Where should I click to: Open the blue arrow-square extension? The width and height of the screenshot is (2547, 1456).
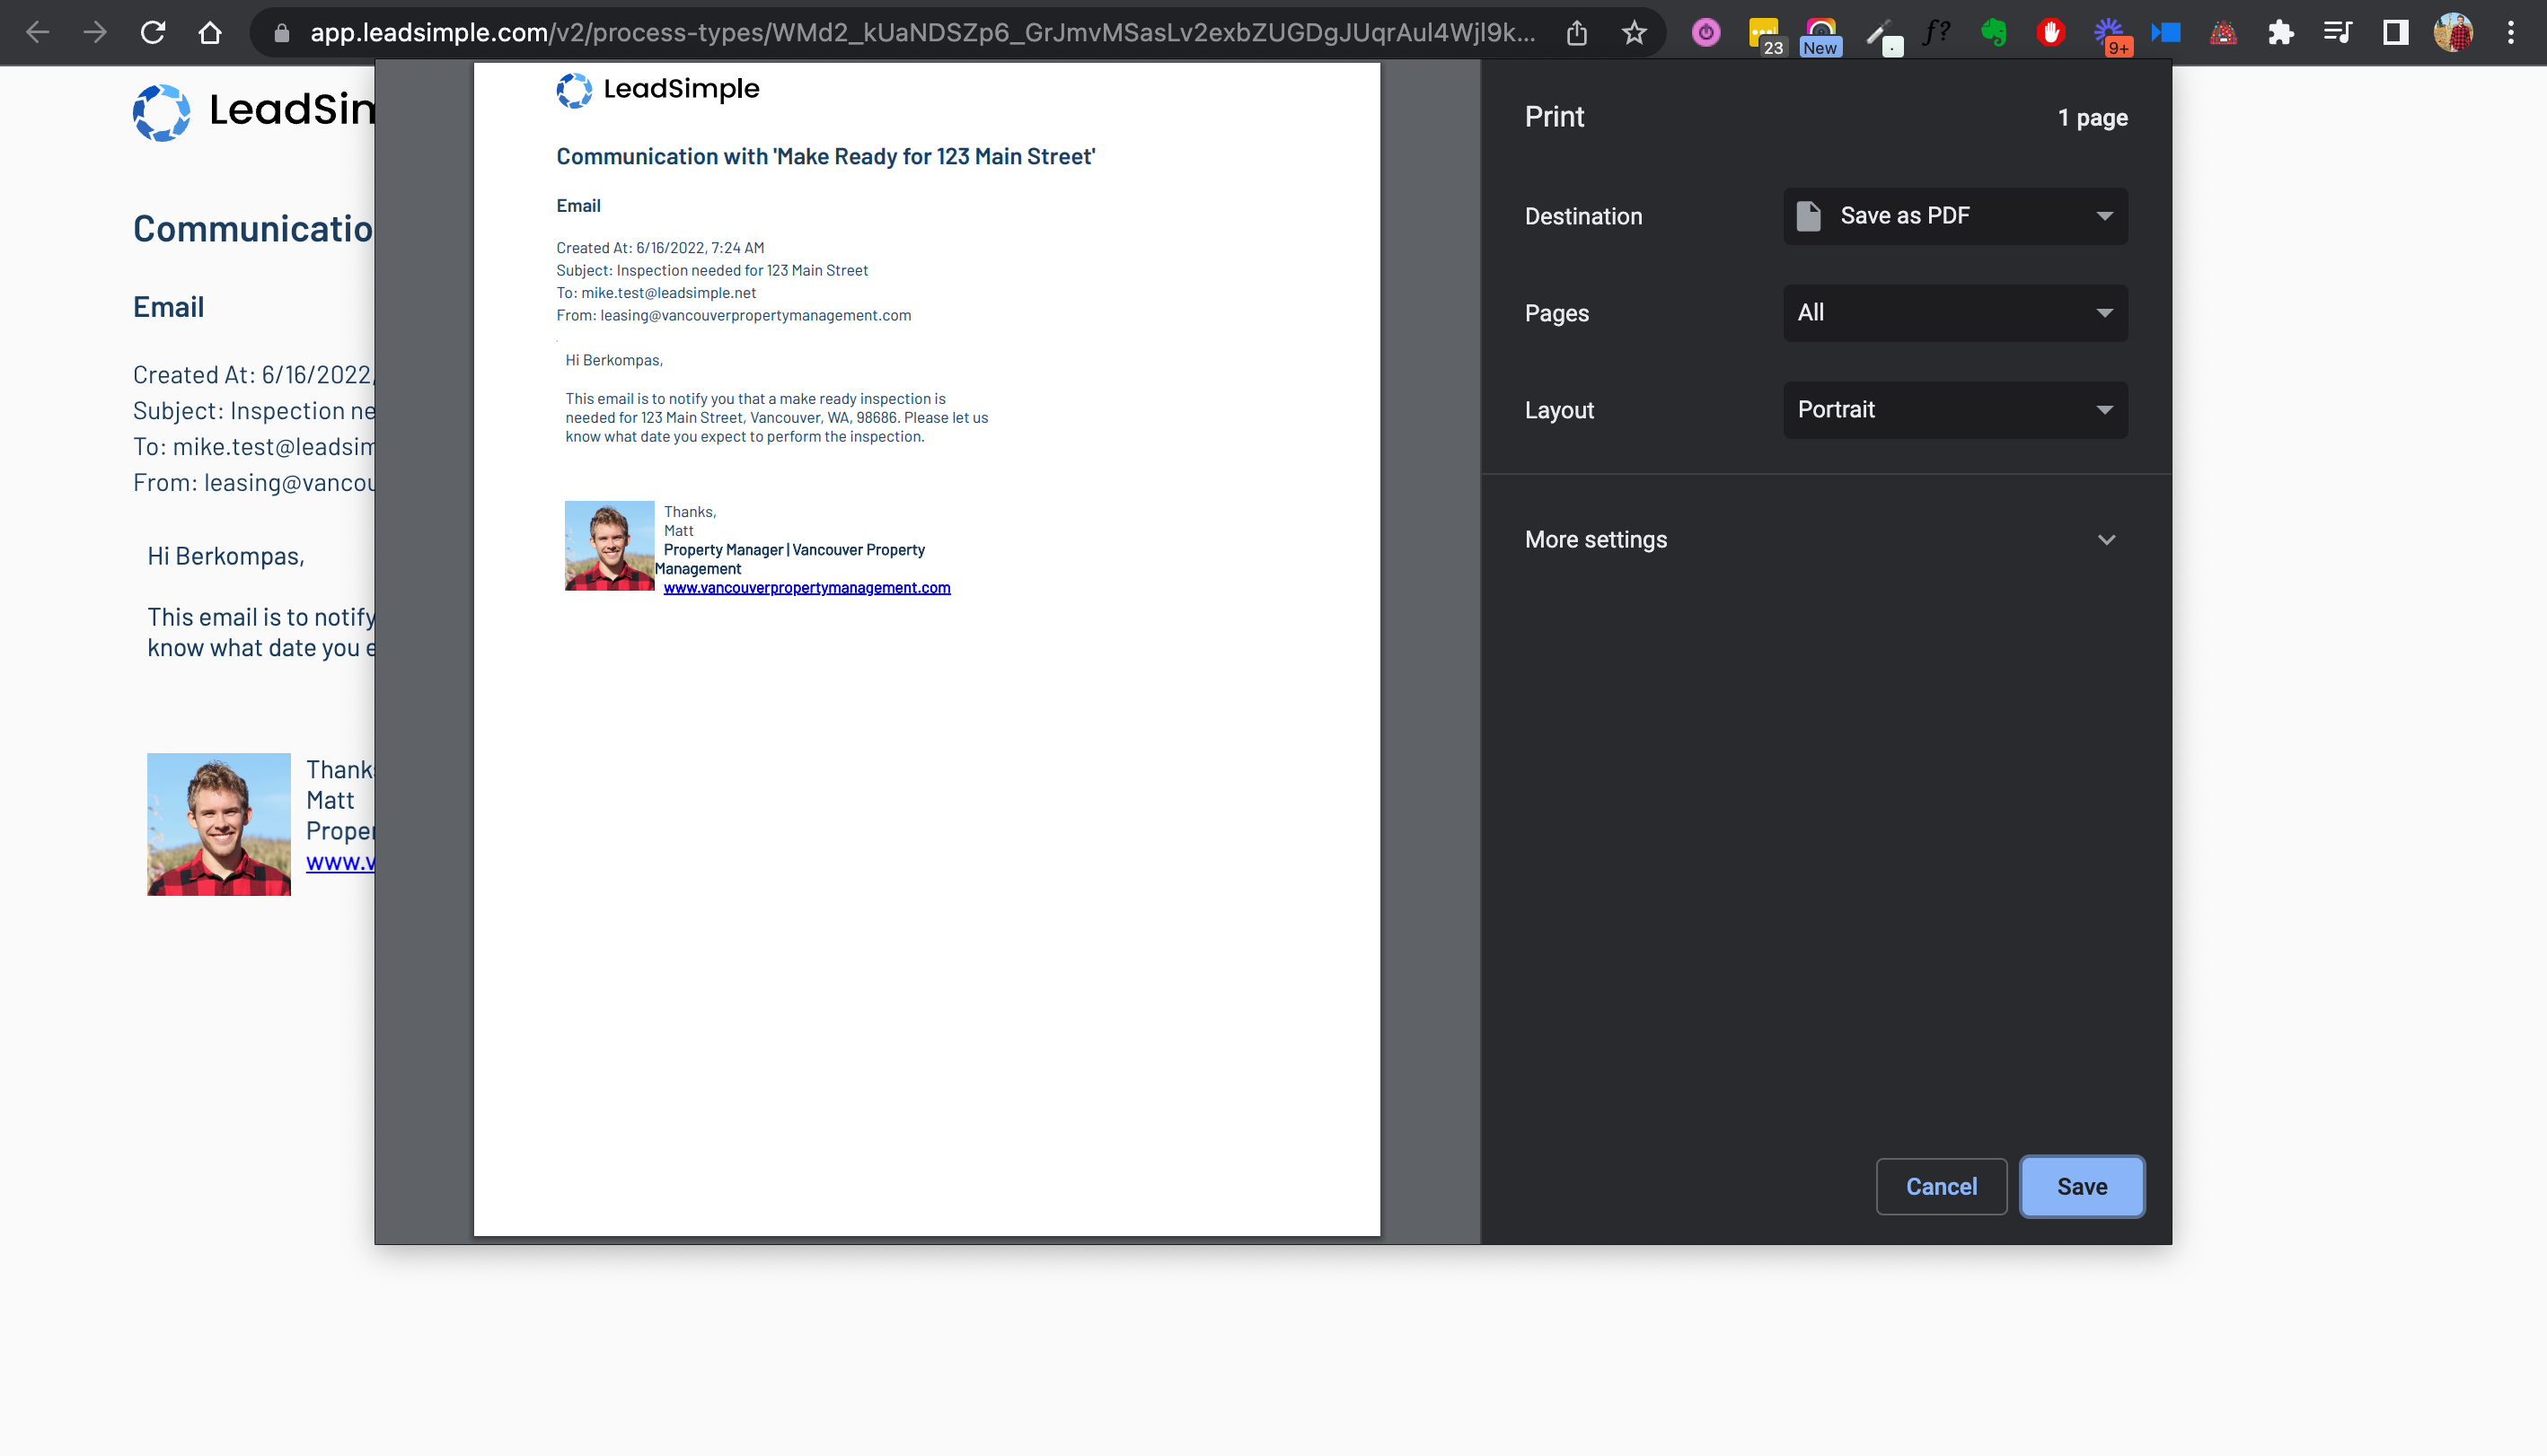pos(2166,33)
